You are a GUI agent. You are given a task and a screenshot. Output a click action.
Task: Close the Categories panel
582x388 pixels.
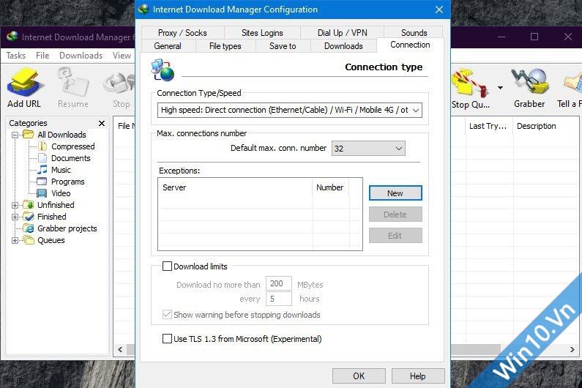click(x=102, y=124)
